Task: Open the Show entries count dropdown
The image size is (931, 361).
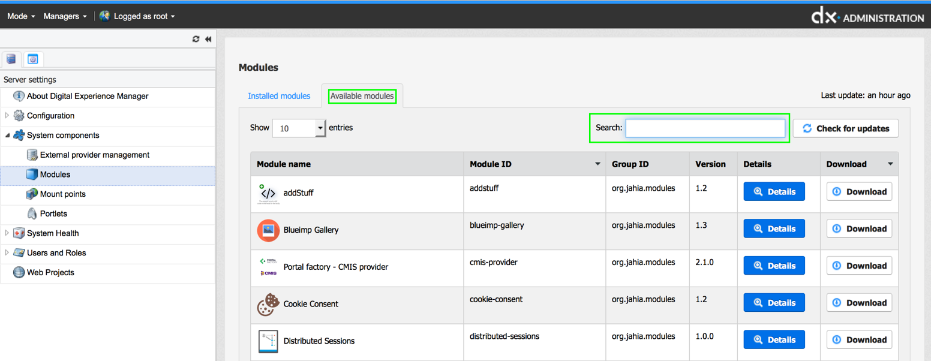Action: point(299,128)
